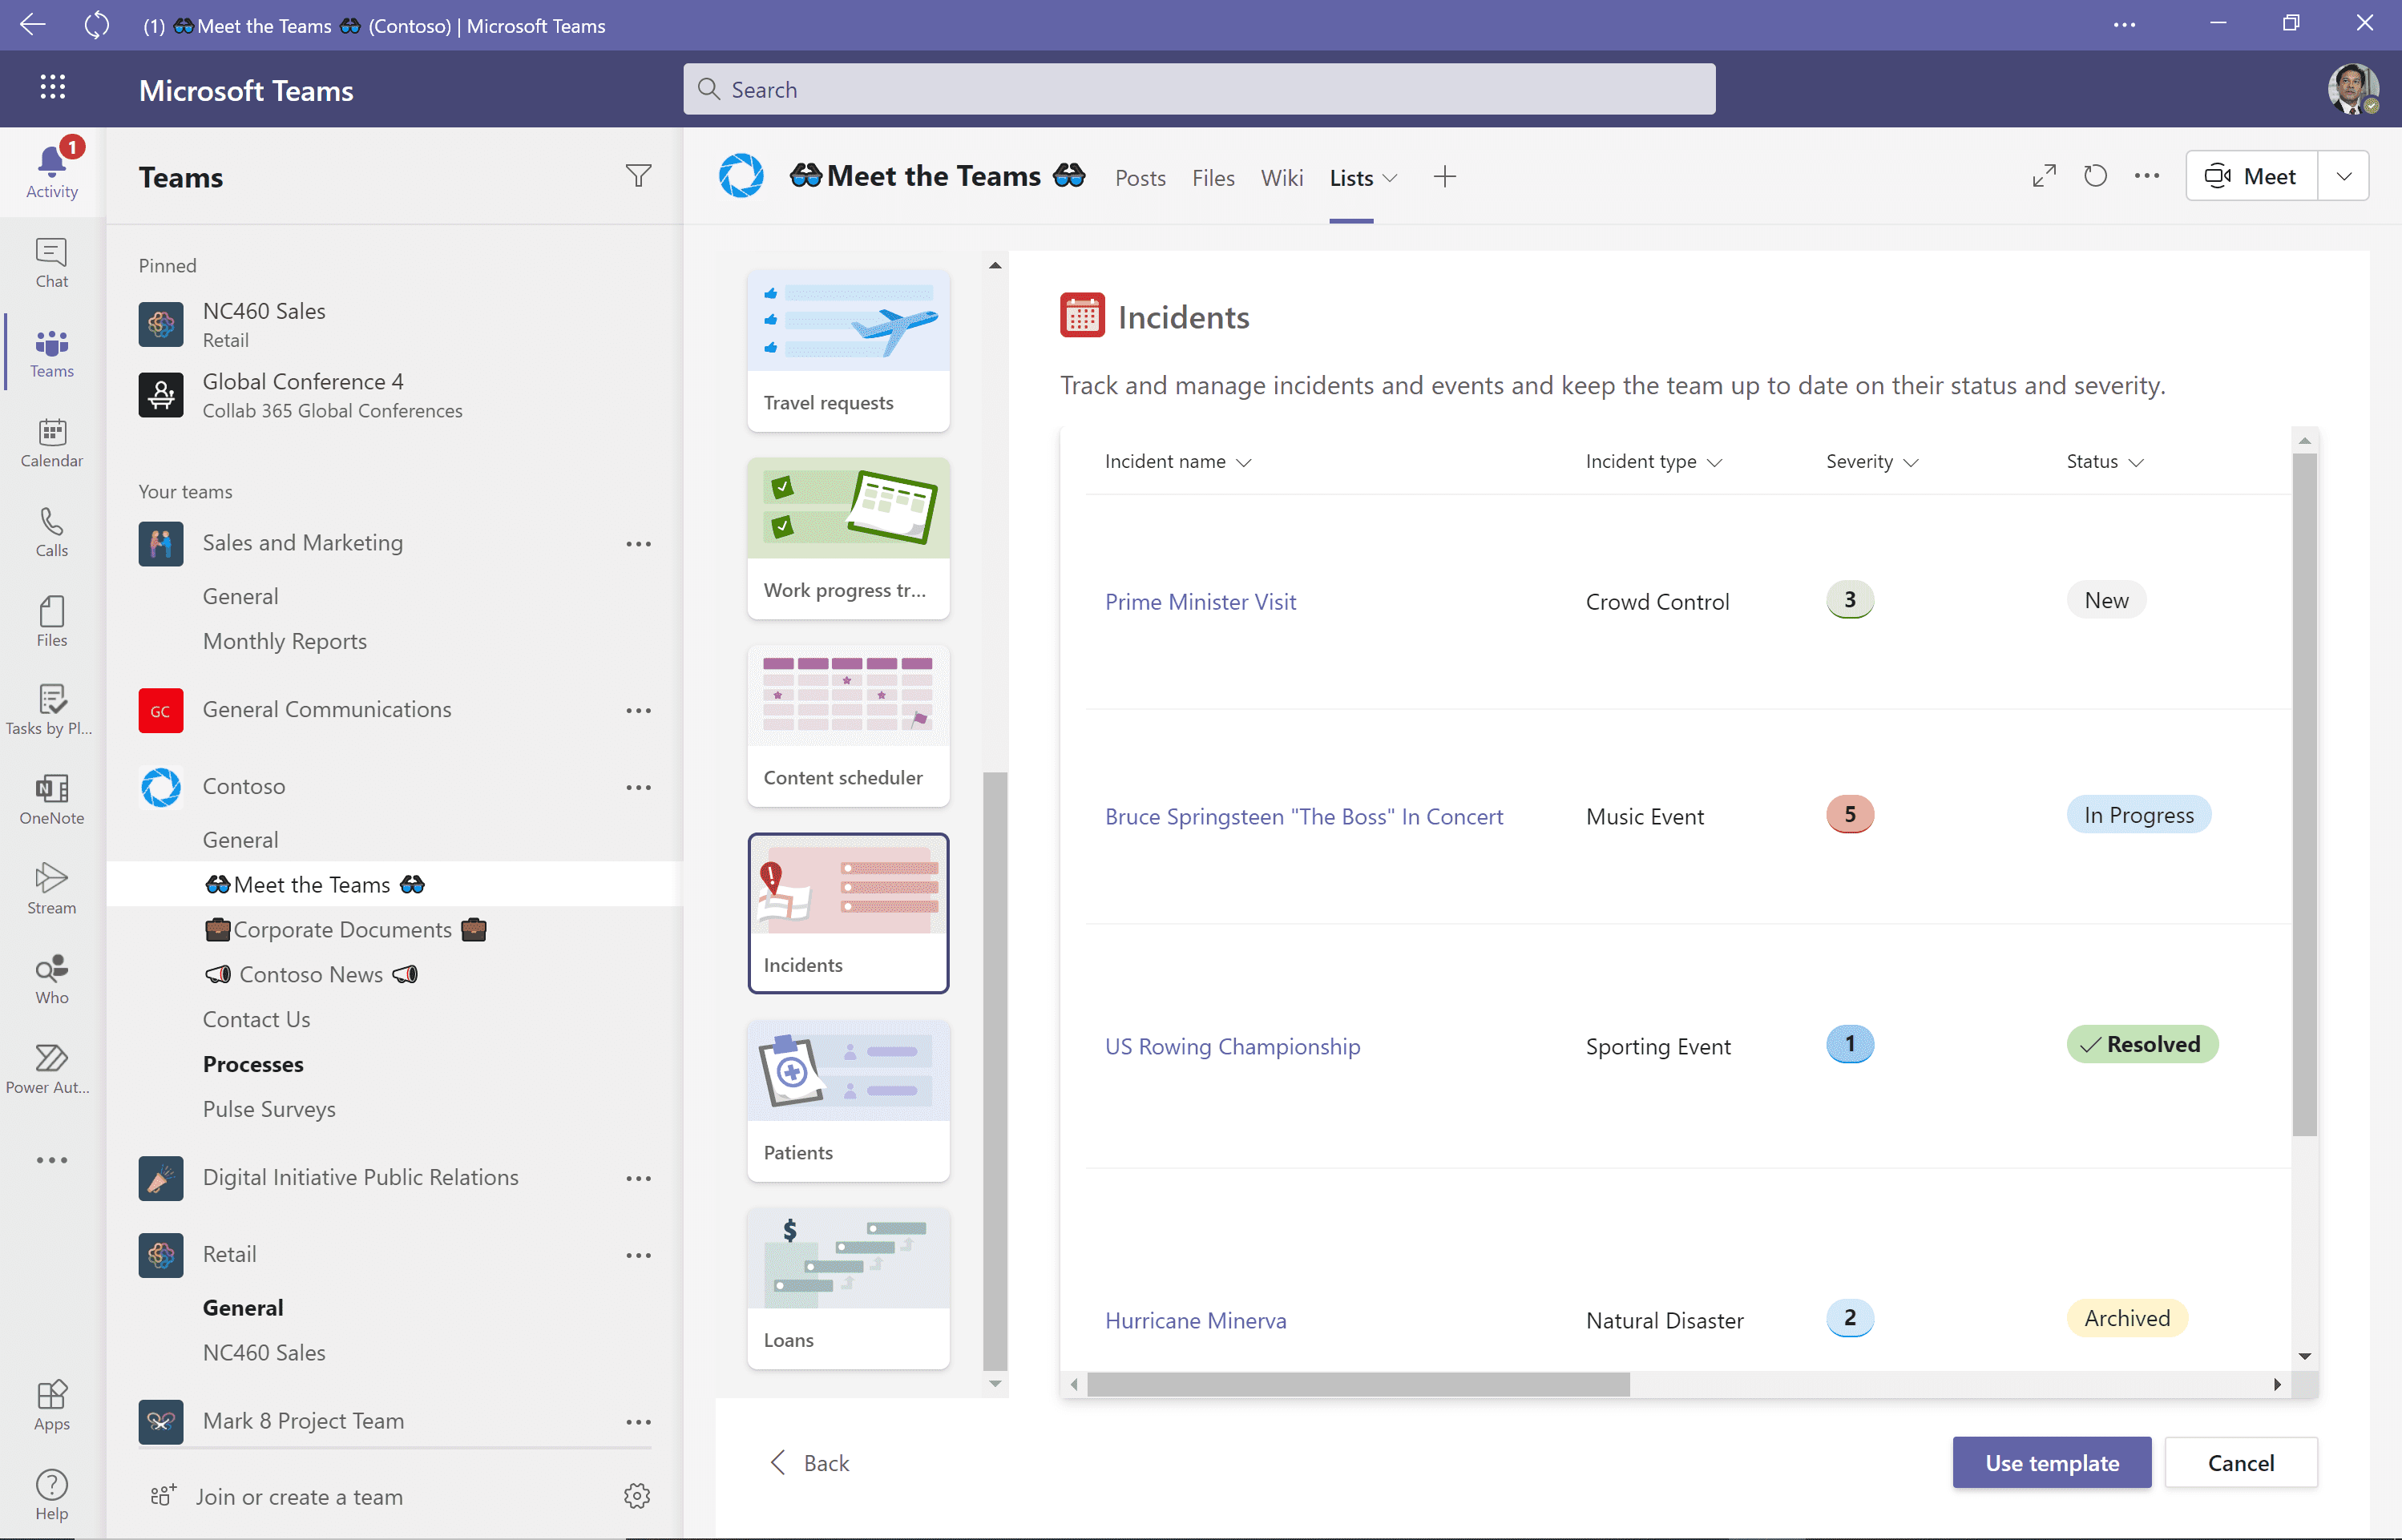Open manage teams gear icon
The height and width of the screenshot is (1540, 2402).
(x=637, y=1495)
